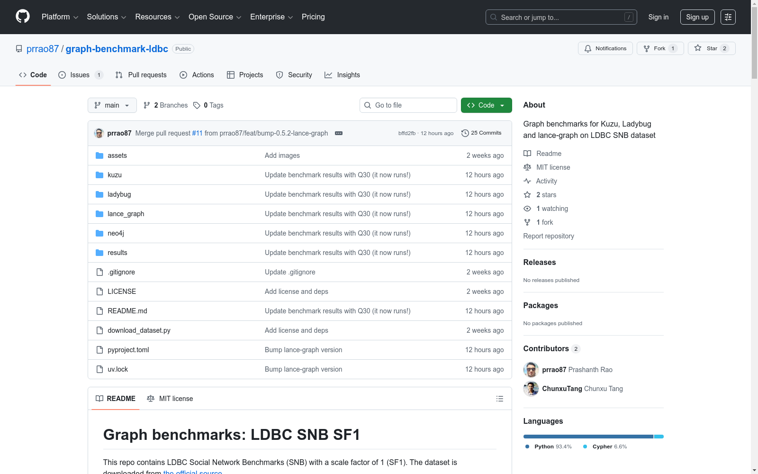View 2 Branches link
Viewport: 758px width, 474px height.
[166, 105]
